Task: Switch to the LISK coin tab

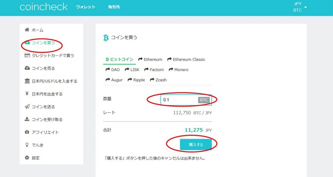Action: click(132, 70)
